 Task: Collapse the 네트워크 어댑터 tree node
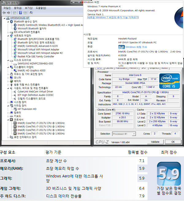pyautogui.click(x=8, y=36)
